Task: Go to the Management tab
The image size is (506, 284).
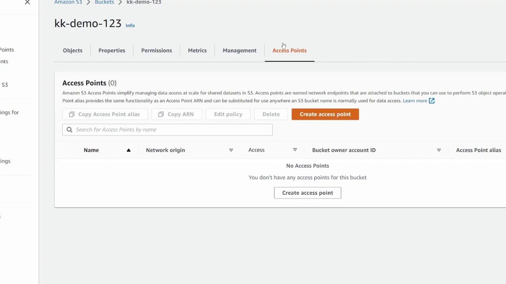Action: point(240,50)
